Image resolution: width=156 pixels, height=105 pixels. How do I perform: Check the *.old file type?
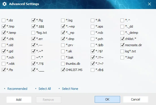(x=4, y=45)
